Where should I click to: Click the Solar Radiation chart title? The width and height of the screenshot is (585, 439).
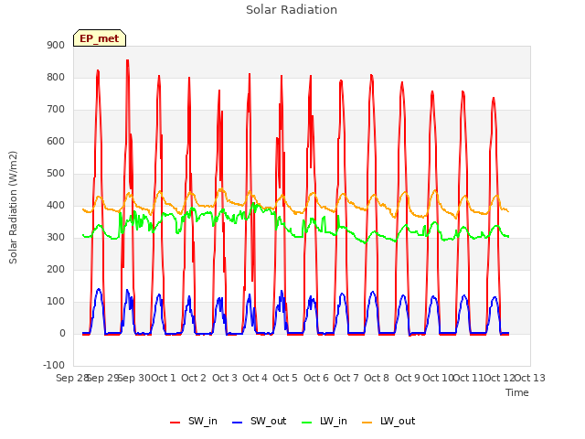292,10
